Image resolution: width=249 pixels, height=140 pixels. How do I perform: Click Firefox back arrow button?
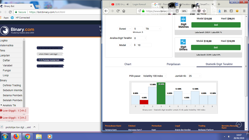106,11
